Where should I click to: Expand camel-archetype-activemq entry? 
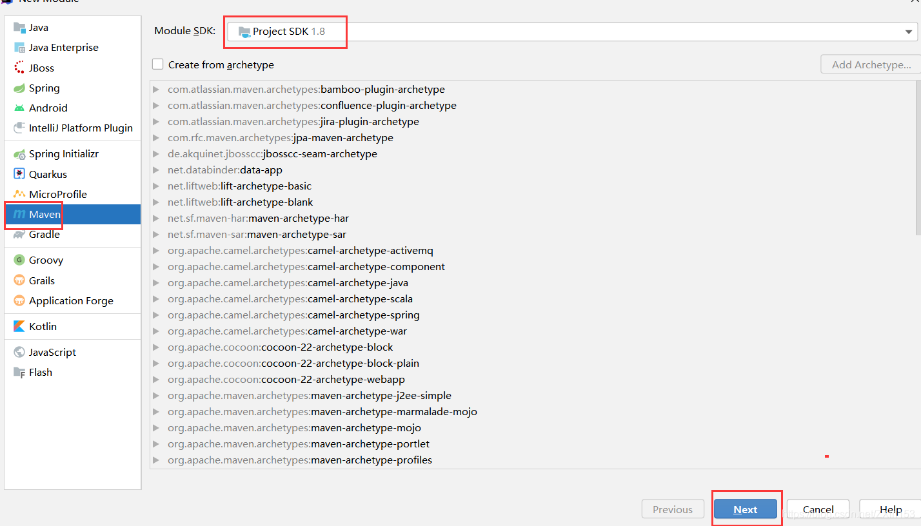[156, 251]
